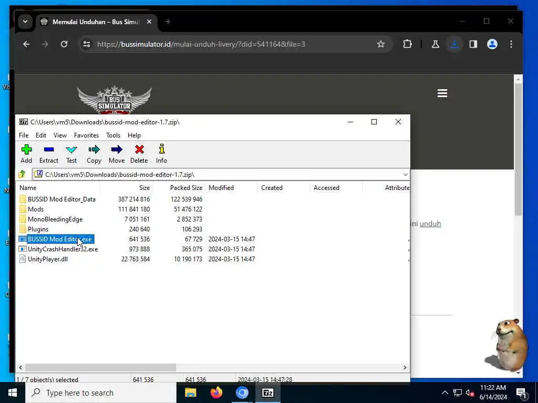Click the Bus Simulator ID logo
Viewport: 538px width, 403px height.
[114, 100]
